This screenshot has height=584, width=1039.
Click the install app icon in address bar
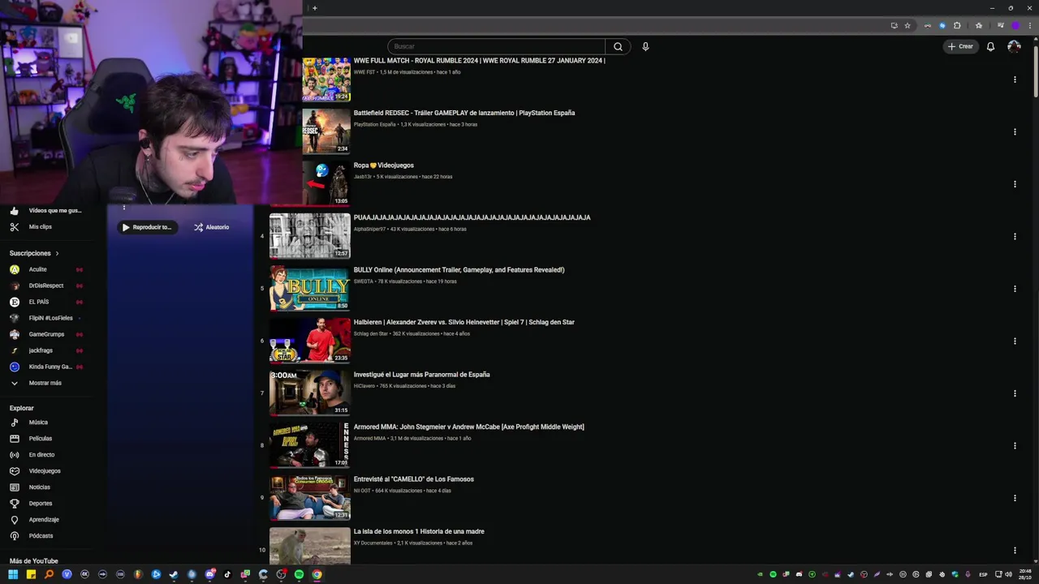pos(895,25)
